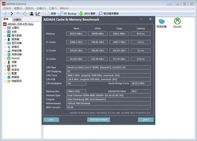Viewport: 197px width, 141px height.
Task: Expand the 性能测试 tree node arrow
Action: tap(5, 81)
